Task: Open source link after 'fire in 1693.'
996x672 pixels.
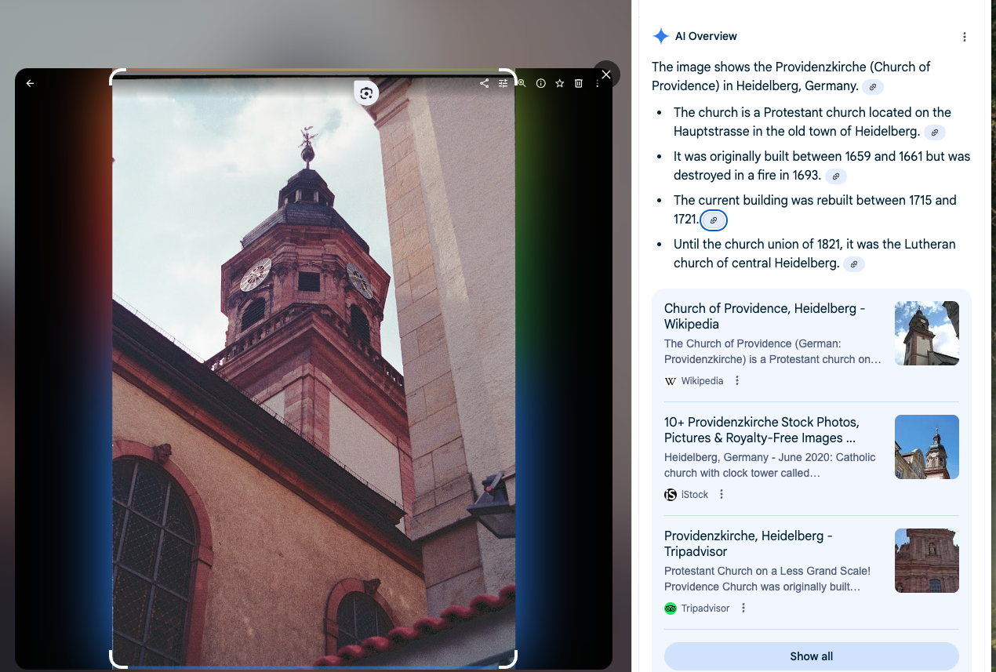Action: click(x=836, y=176)
